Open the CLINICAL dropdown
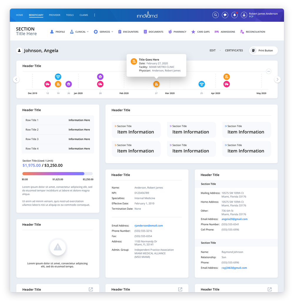Screen dimensions: 294x302 tap(79, 31)
